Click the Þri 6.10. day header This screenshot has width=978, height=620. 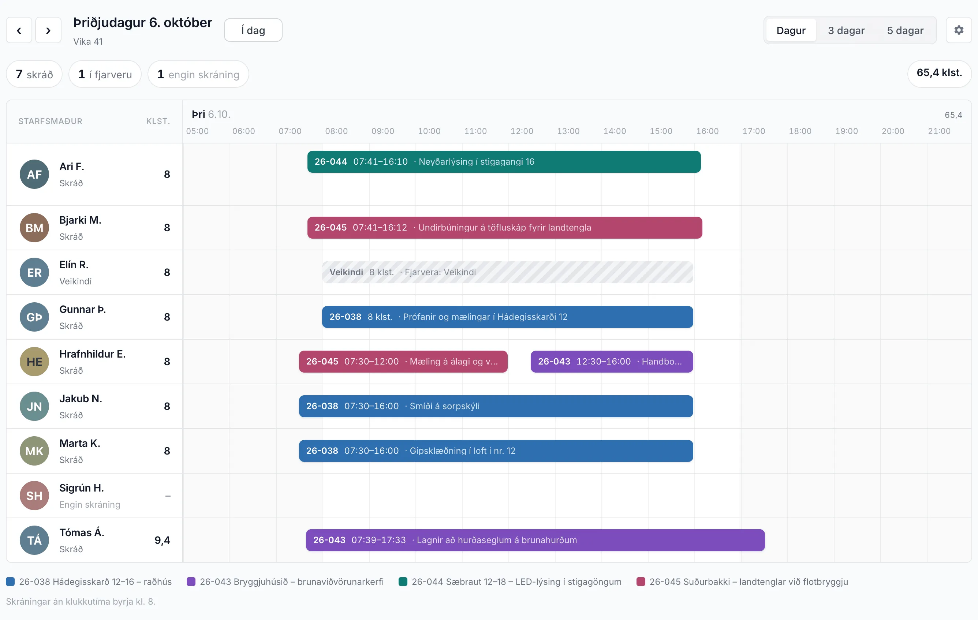(211, 114)
